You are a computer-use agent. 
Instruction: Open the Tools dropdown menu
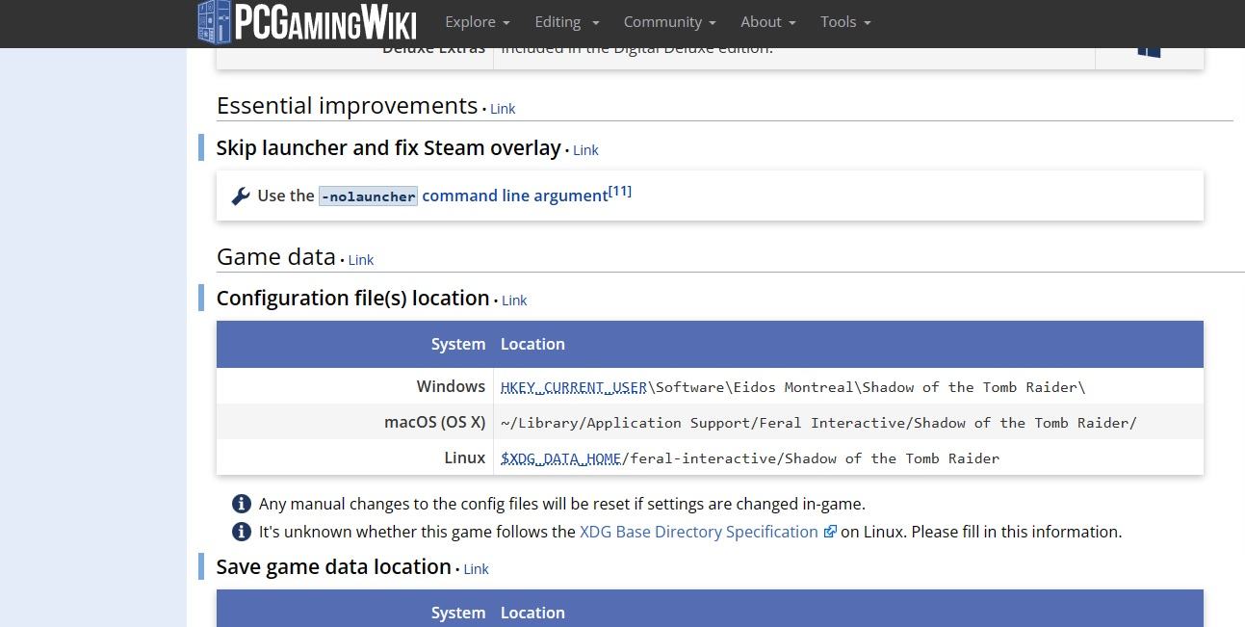click(845, 22)
